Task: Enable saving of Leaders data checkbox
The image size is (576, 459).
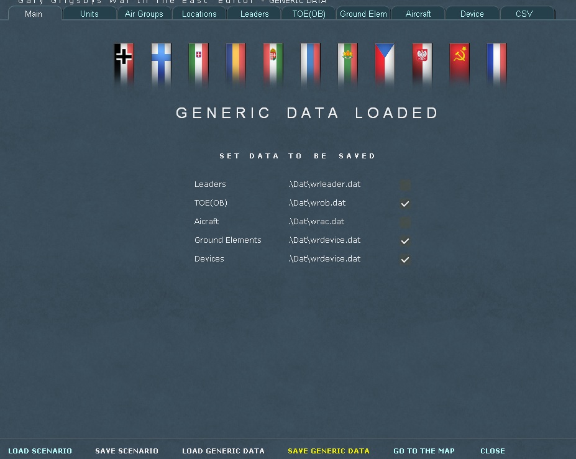Action: point(405,185)
